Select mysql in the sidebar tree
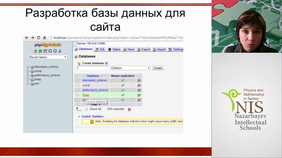The image size is (282, 158). (38, 71)
